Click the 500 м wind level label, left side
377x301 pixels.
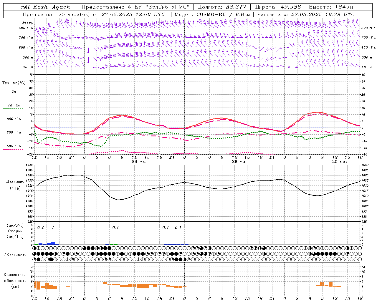[28, 57]
